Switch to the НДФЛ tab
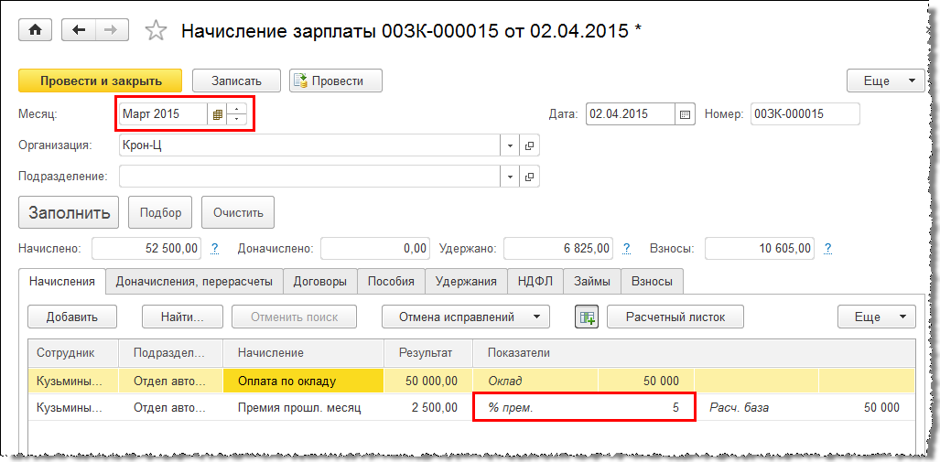940x462 pixels. click(535, 282)
